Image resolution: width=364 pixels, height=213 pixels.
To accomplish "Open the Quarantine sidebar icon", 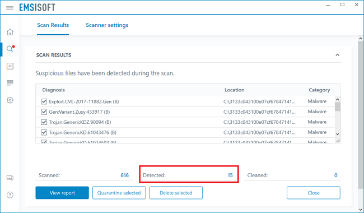I will click(x=10, y=66).
